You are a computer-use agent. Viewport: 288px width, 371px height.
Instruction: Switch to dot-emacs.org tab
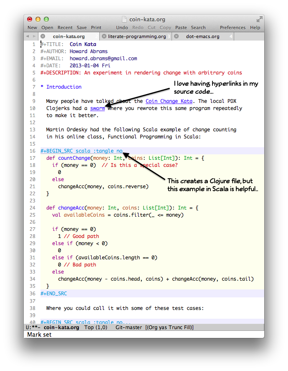[202, 36]
